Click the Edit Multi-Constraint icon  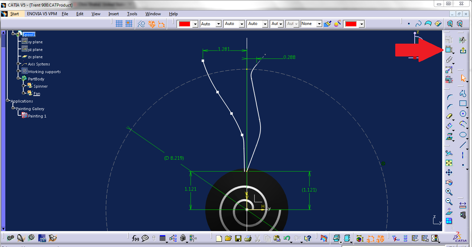(x=449, y=79)
